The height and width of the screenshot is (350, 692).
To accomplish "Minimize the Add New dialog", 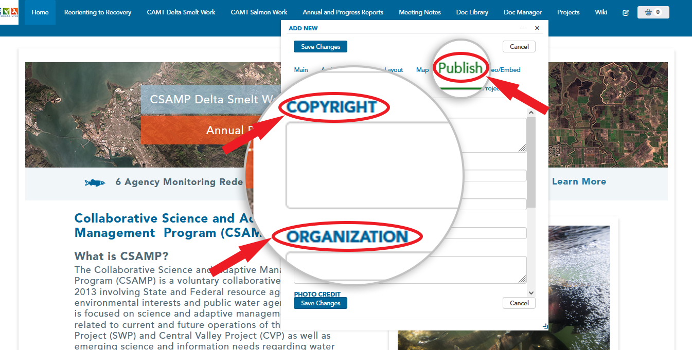I will (522, 28).
